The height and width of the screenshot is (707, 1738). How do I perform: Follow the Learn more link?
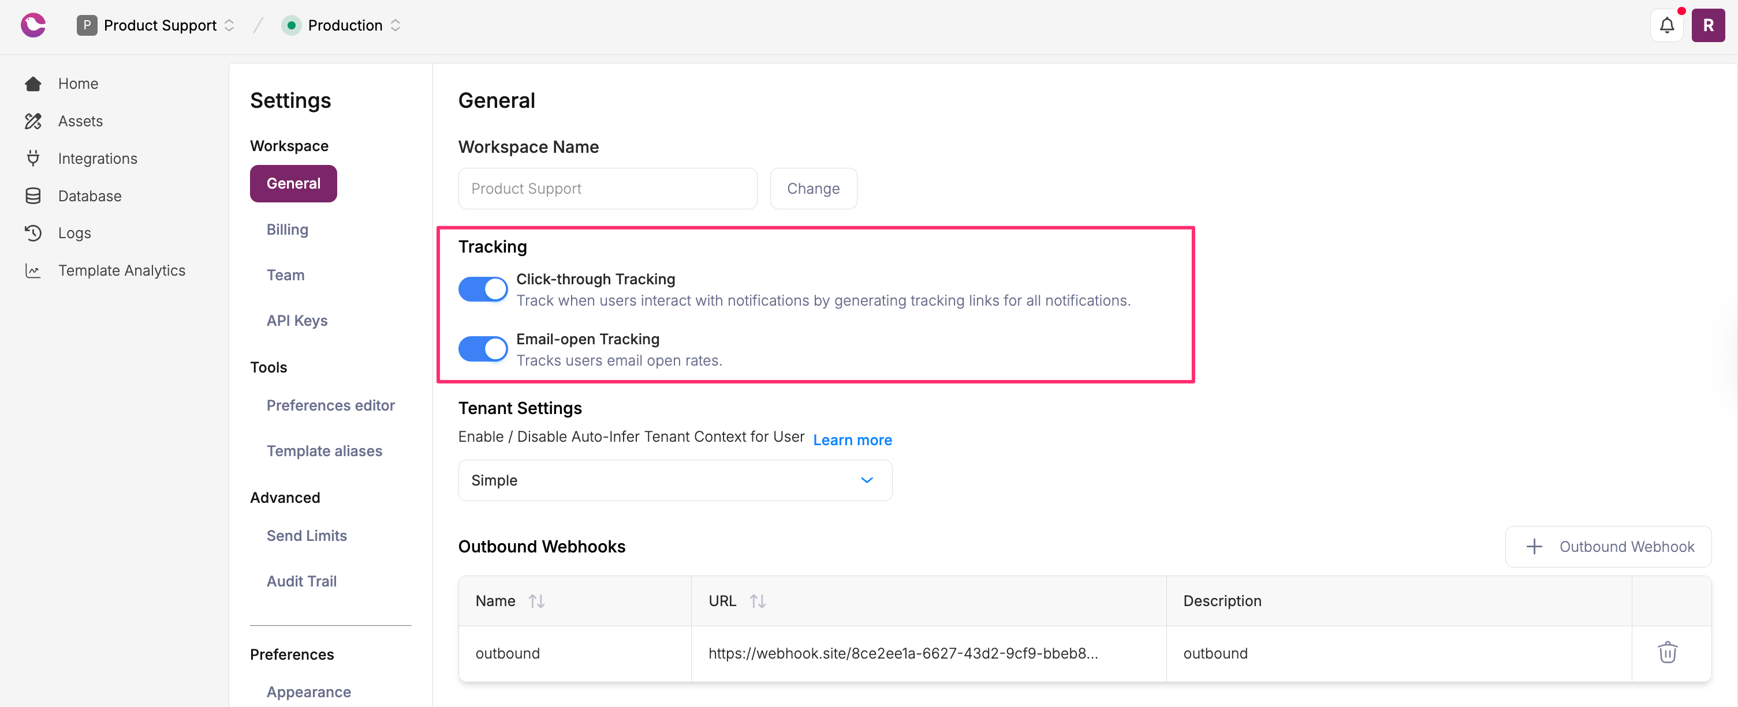point(852,440)
